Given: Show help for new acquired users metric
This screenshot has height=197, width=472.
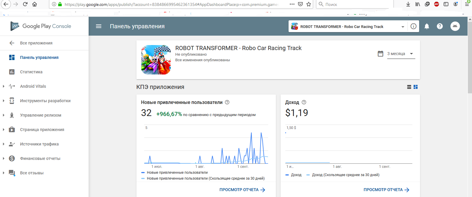Looking at the screenshot, I should click(x=227, y=102).
